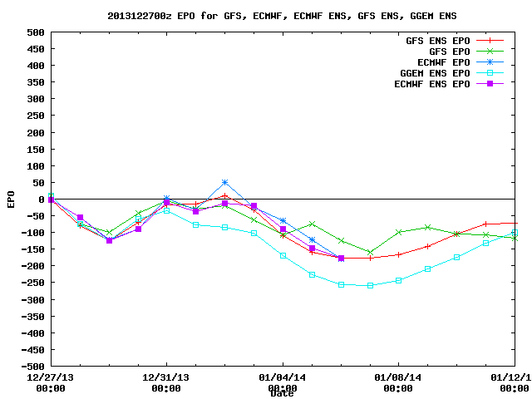Click the y-axis tick value 200
532x399 pixels.
pyautogui.click(x=36, y=133)
